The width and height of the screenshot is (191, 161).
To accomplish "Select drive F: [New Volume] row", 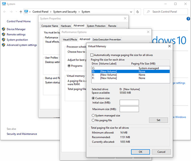I will [x=131, y=78].
